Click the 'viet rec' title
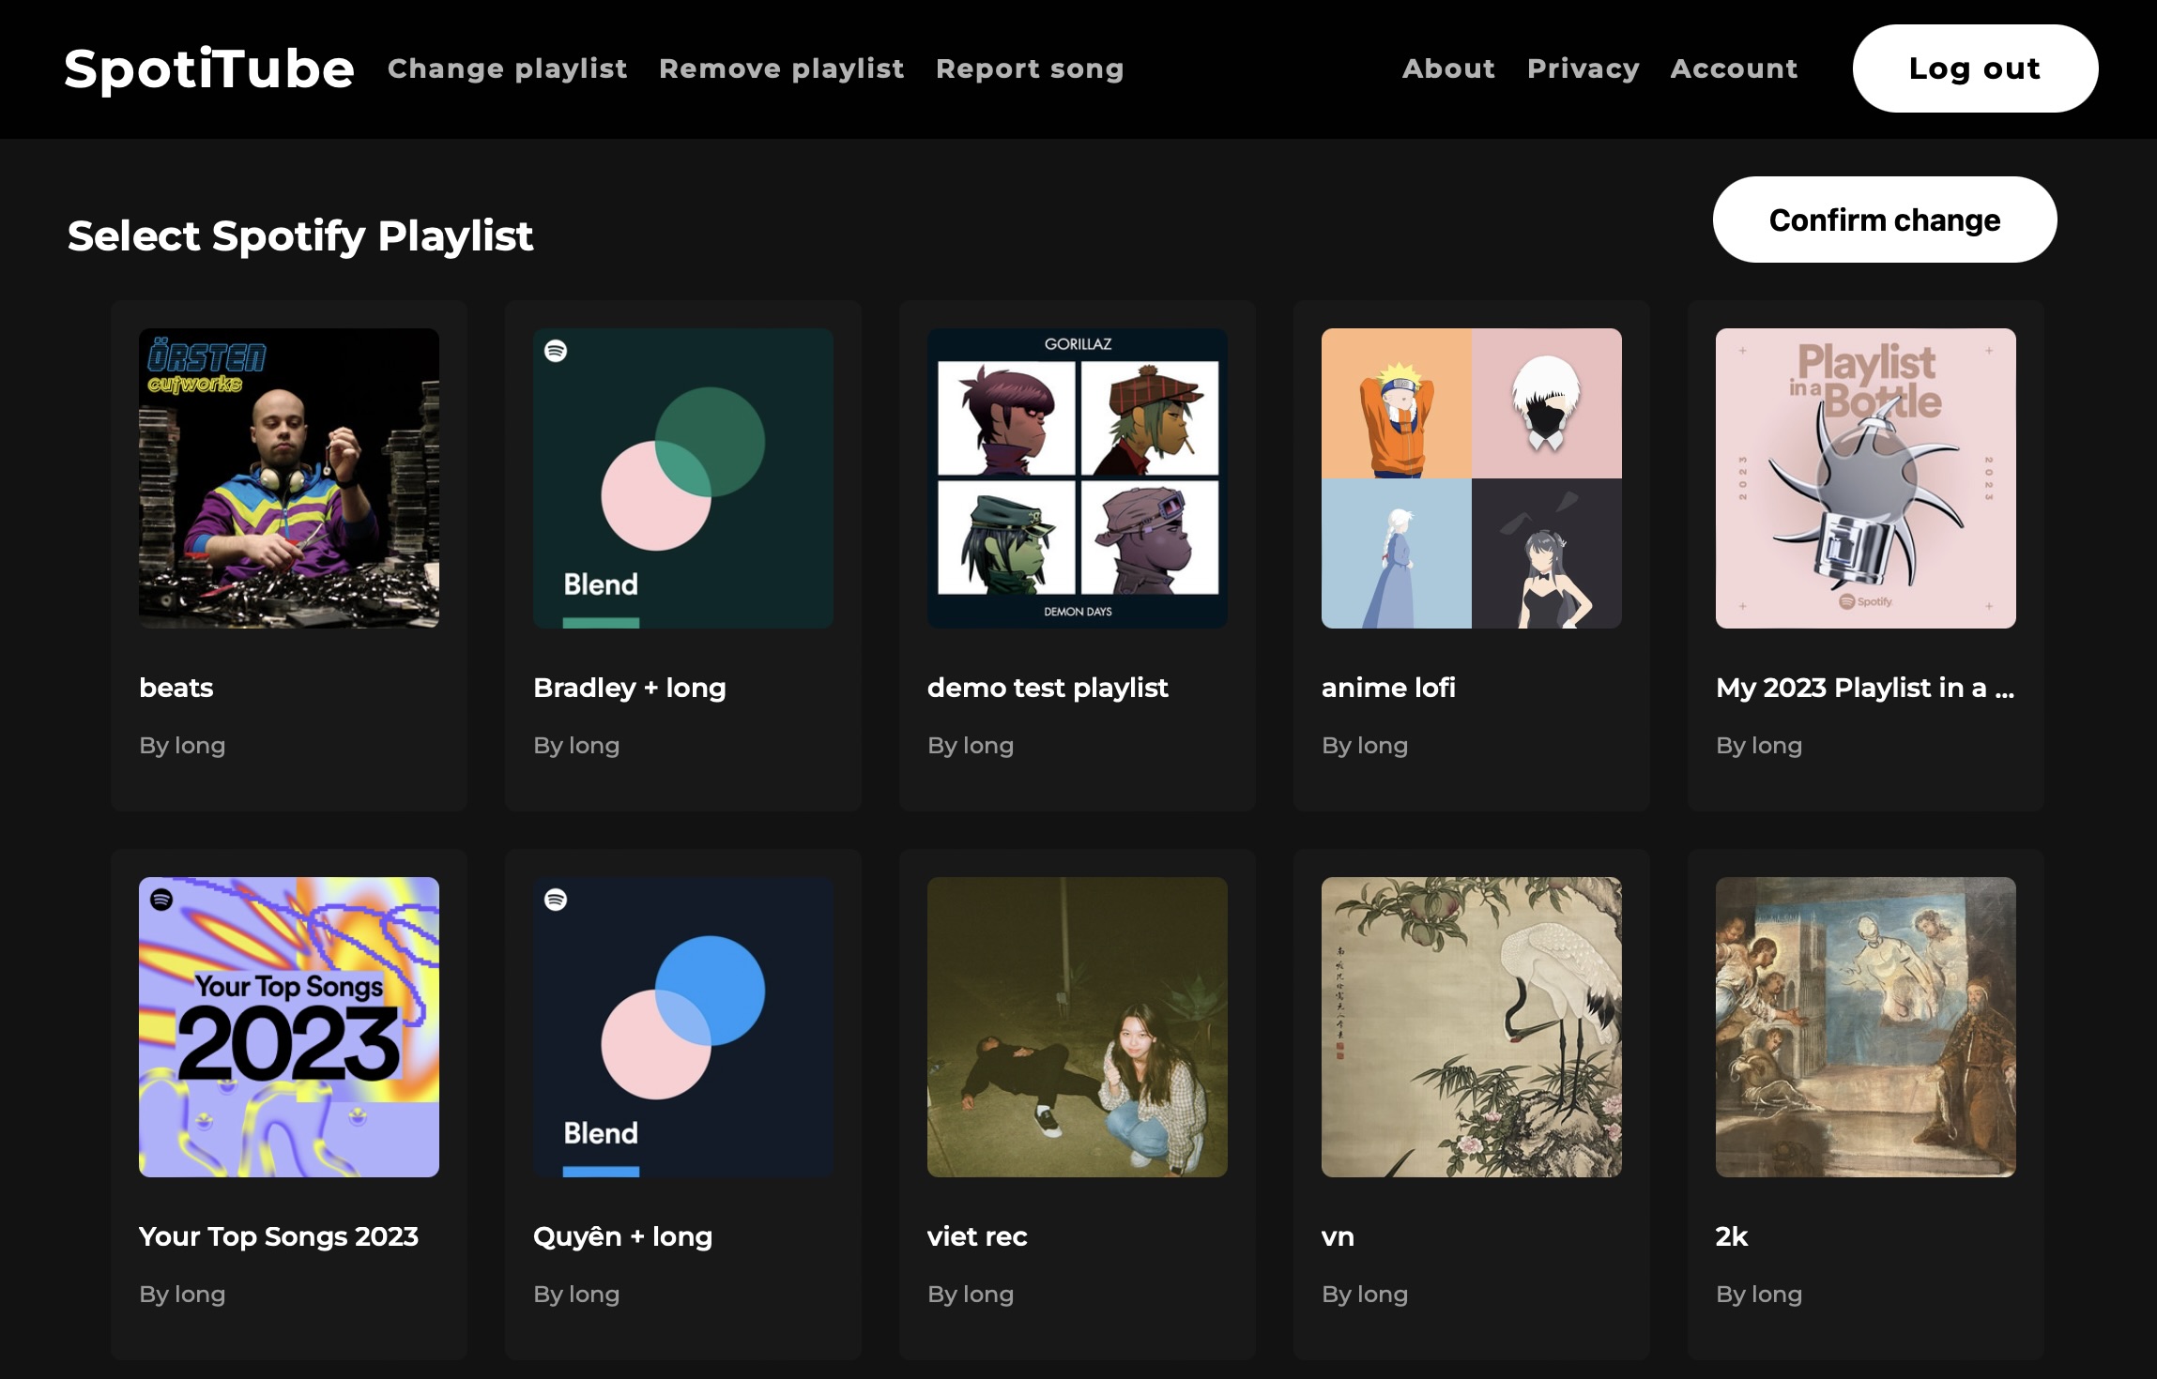2157x1379 pixels. click(977, 1236)
